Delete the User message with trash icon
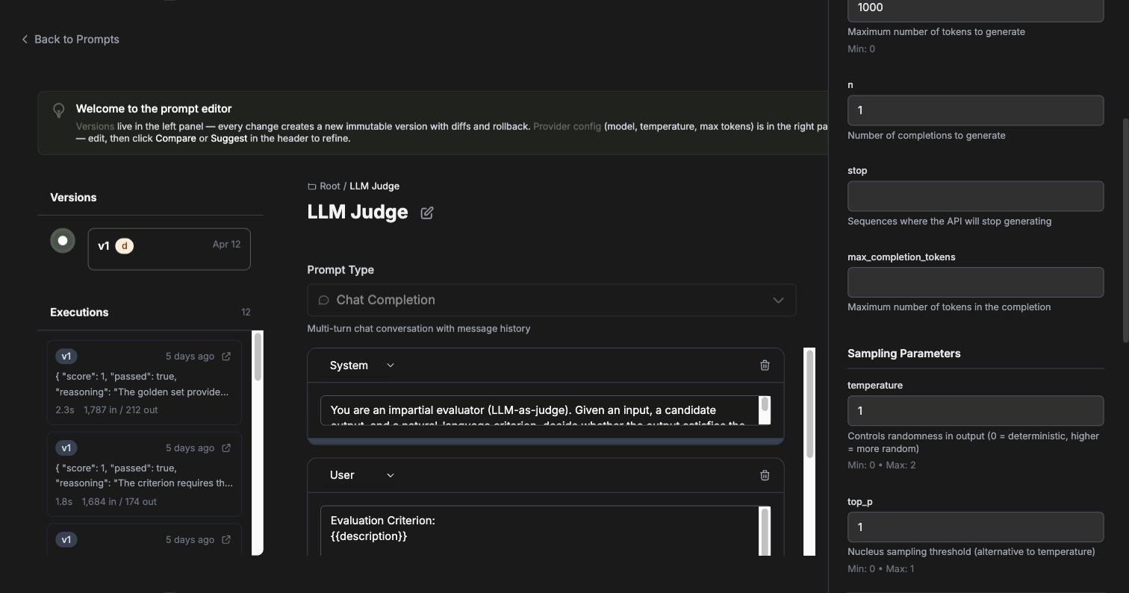 coord(765,475)
